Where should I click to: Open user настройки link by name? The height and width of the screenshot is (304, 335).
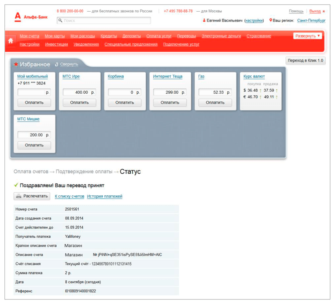pyautogui.click(x=254, y=20)
